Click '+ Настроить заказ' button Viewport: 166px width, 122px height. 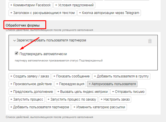coord(115,99)
